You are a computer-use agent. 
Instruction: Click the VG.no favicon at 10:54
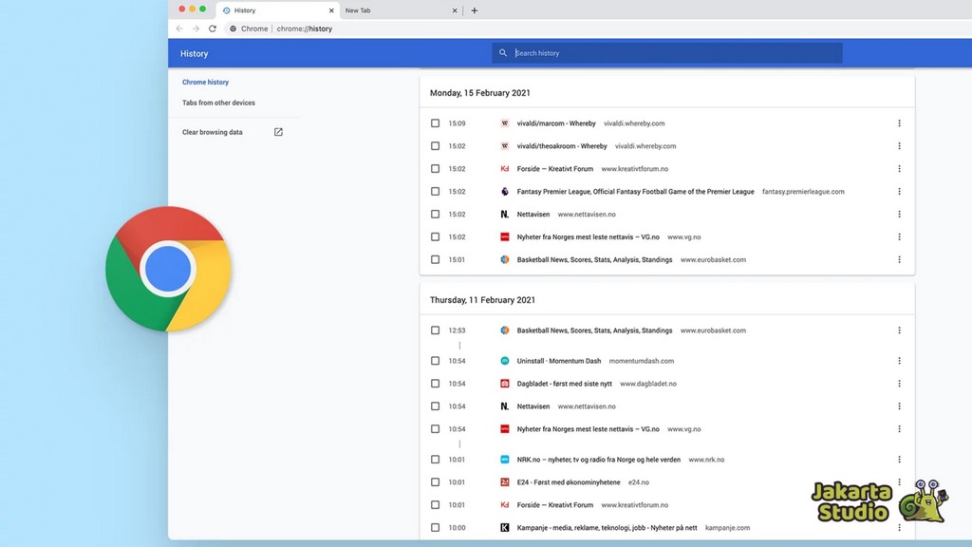coord(505,429)
